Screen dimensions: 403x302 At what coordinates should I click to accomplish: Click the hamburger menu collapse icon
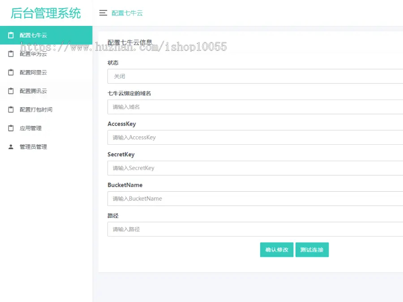coord(103,13)
